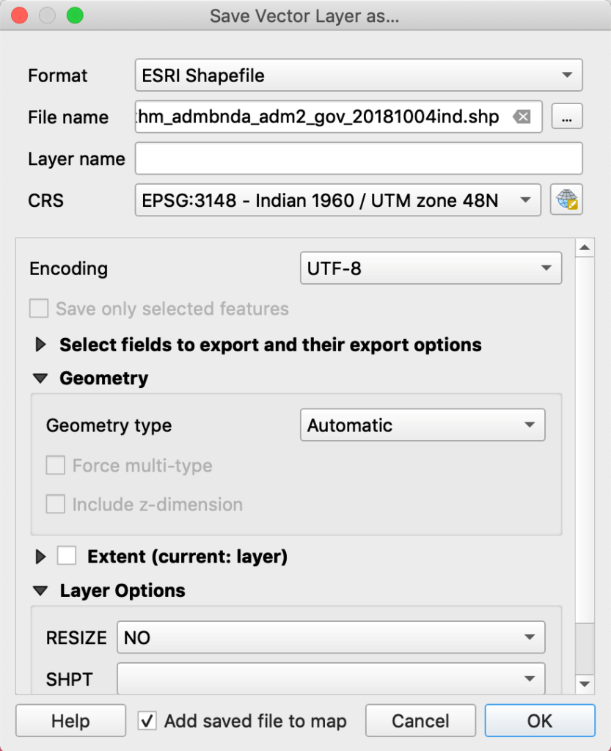This screenshot has height=751, width=611.
Task: Click into the Layer name field
Action: pos(359,158)
